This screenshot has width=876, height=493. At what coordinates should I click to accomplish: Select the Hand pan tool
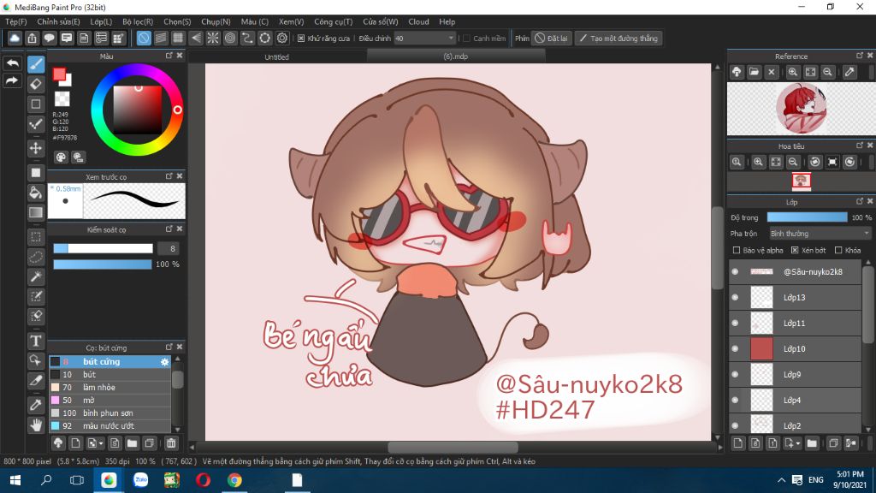pyautogui.click(x=36, y=425)
